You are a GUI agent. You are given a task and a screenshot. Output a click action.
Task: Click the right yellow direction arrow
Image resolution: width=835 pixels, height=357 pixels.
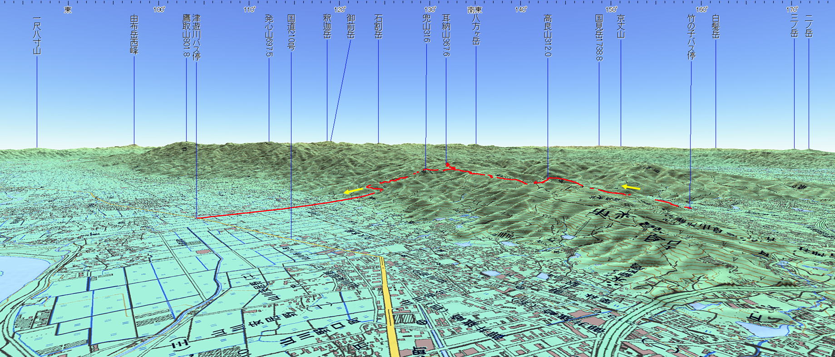pyautogui.click(x=631, y=187)
